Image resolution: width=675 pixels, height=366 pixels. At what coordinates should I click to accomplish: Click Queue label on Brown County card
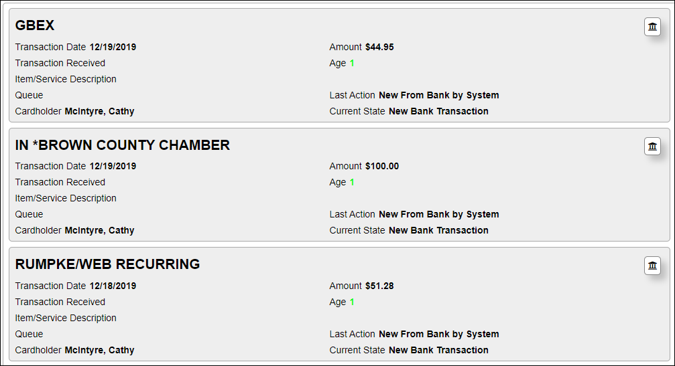(29, 214)
